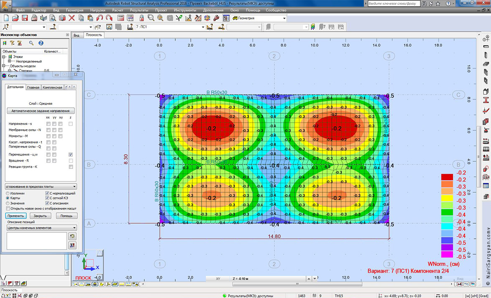Screen dimensions: 491x298
Task: Open the Нагрузки menu
Action: tap(98, 10)
